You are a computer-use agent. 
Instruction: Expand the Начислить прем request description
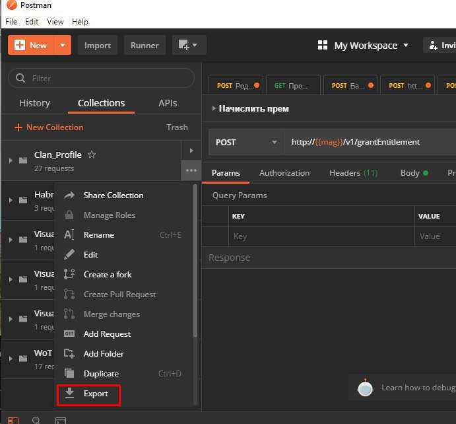[x=214, y=108]
